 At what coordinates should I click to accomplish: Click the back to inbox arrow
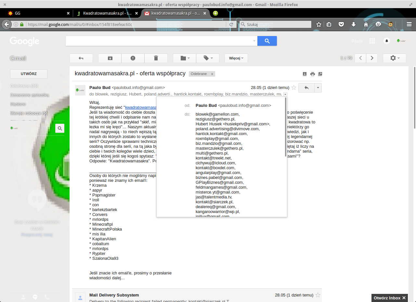coord(81,58)
